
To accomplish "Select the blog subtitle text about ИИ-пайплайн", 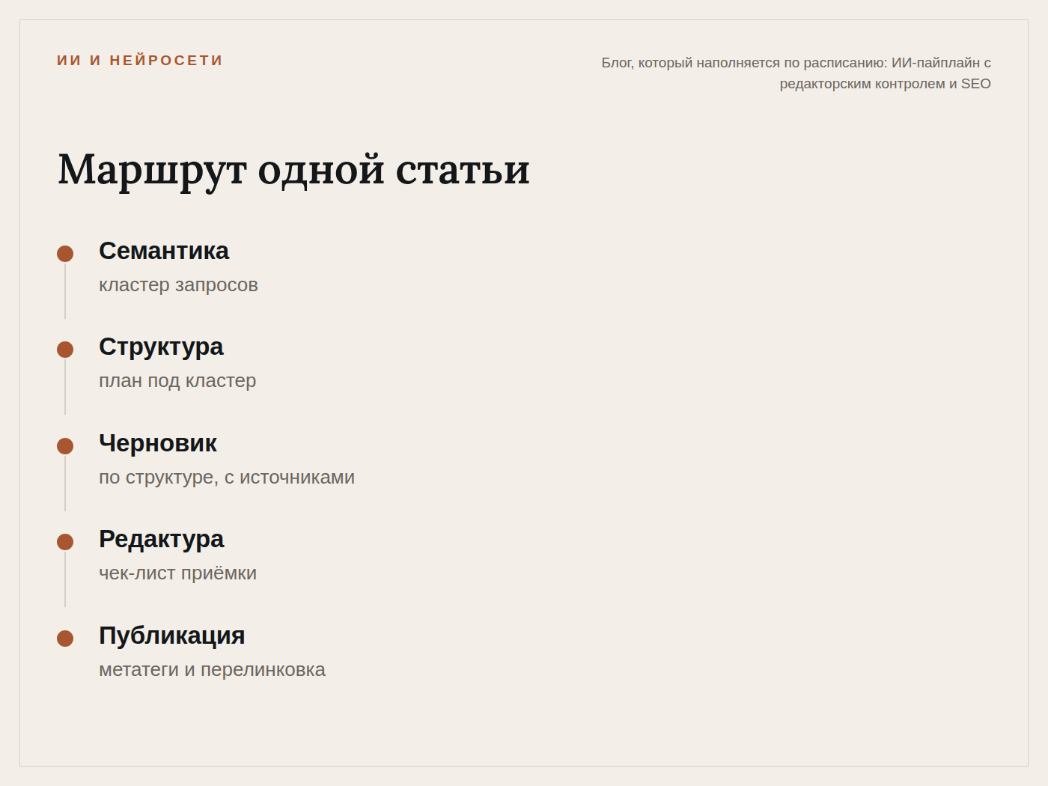I will pos(796,73).
